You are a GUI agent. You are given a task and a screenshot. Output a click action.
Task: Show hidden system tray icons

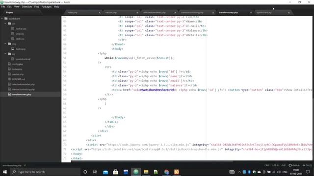239,172
